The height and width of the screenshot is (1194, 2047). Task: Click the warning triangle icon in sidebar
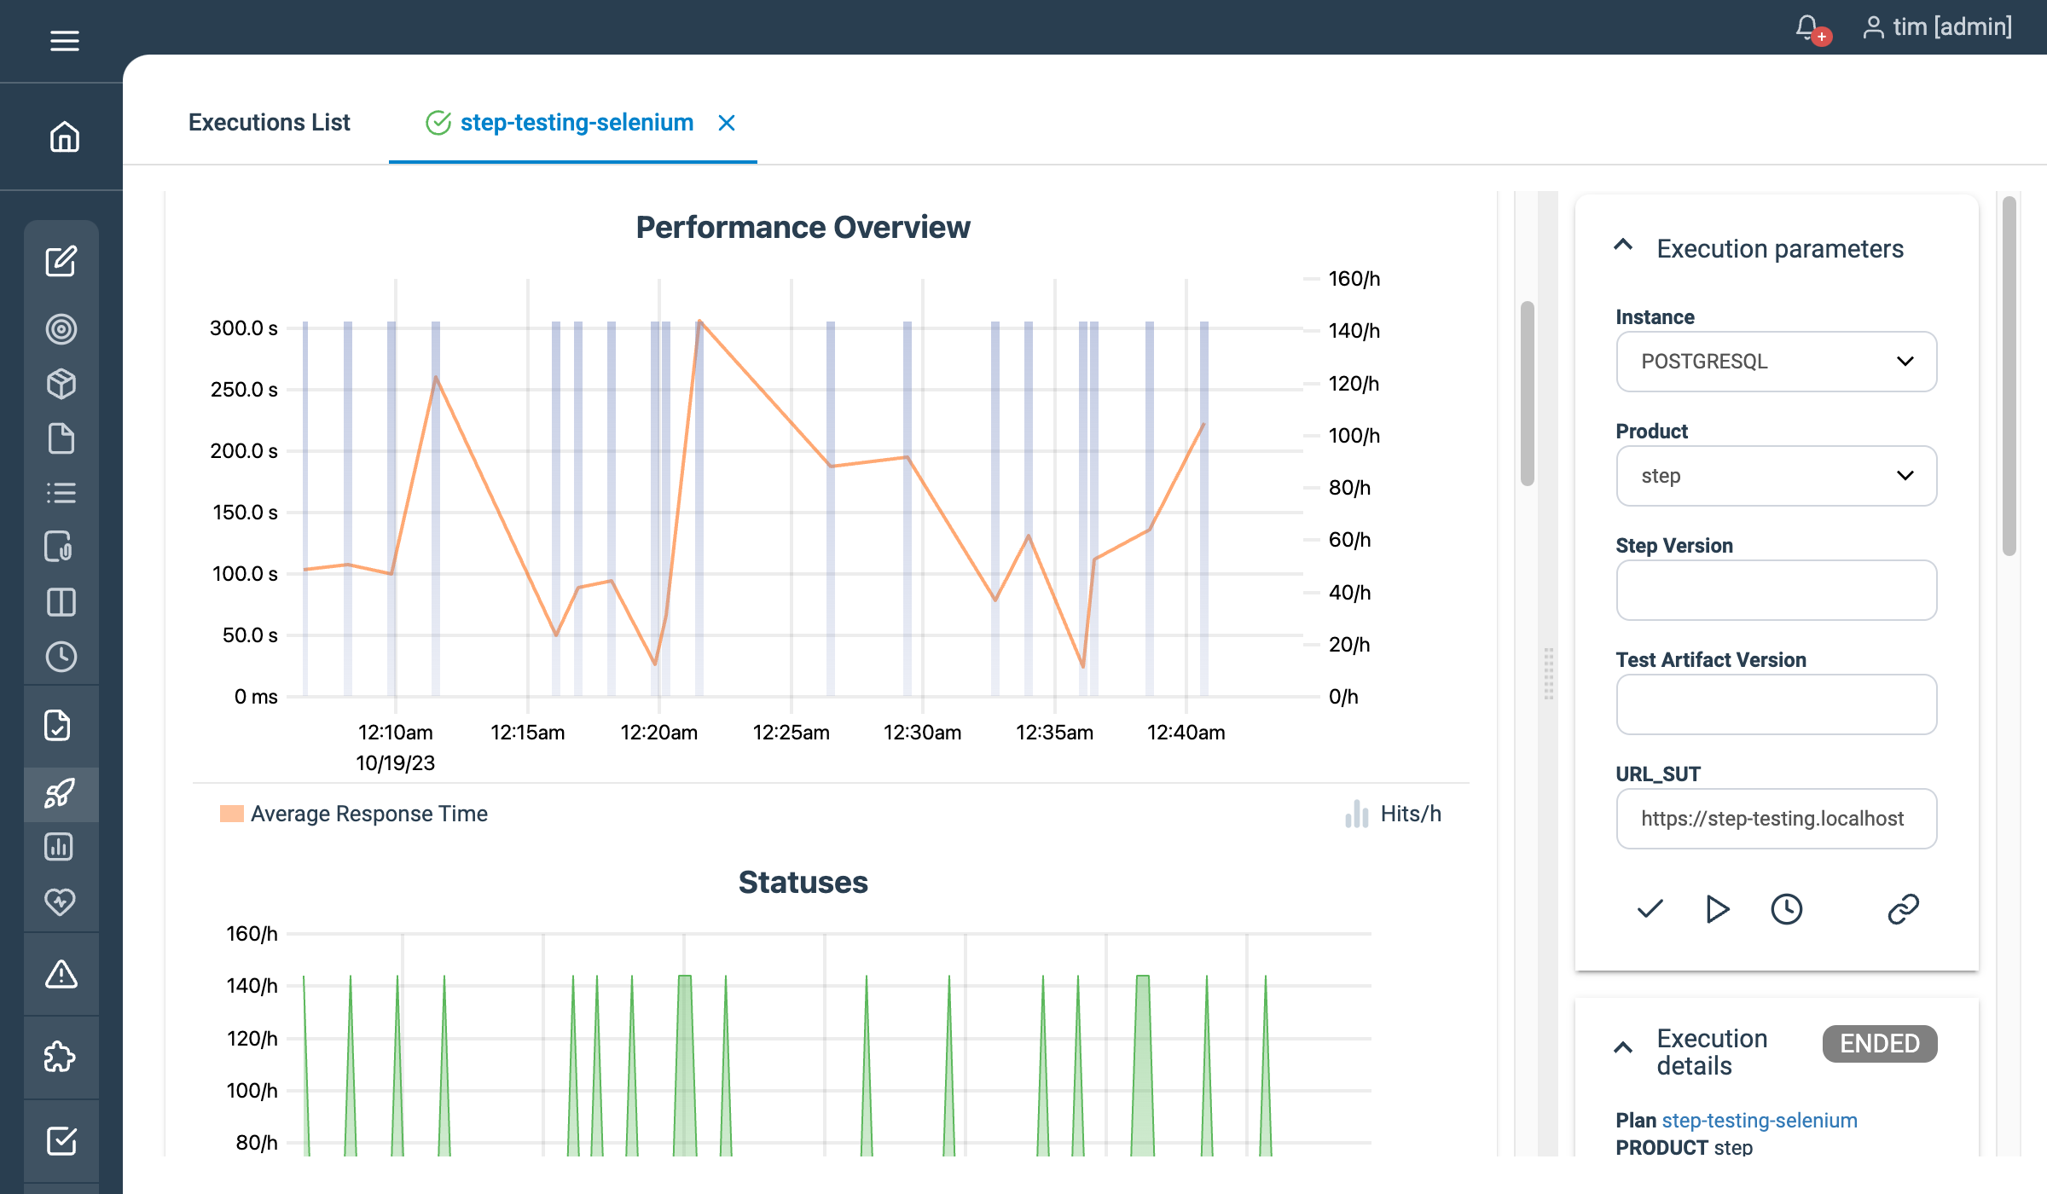point(61,973)
